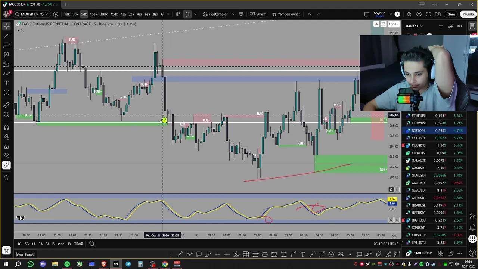The width and height of the screenshot is (478, 269).
Task: Switch to 1dk timeframe
Action: pos(67,14)
